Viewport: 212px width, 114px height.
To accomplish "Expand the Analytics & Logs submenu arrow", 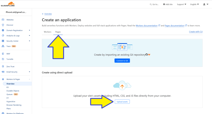I will point(29,36).
